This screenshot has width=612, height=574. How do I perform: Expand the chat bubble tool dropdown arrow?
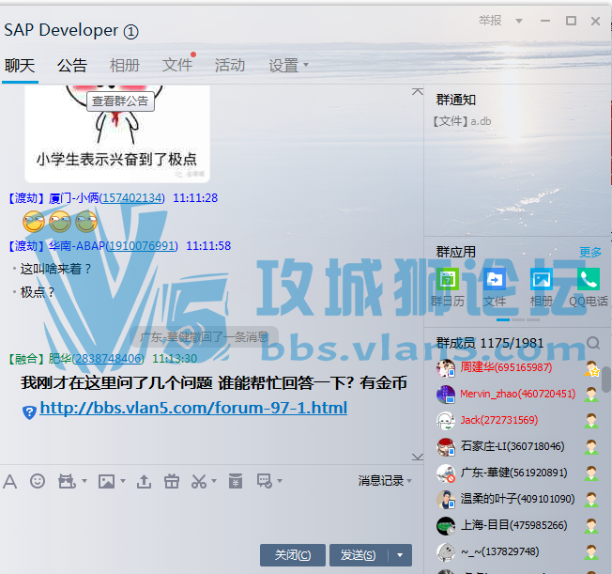click(280, 481)
